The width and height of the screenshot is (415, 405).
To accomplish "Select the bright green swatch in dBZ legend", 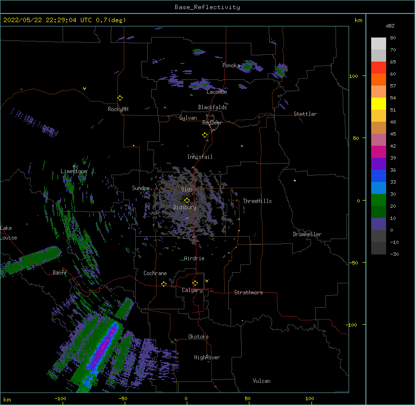I will pyautogui.click(x=378, y=200).
